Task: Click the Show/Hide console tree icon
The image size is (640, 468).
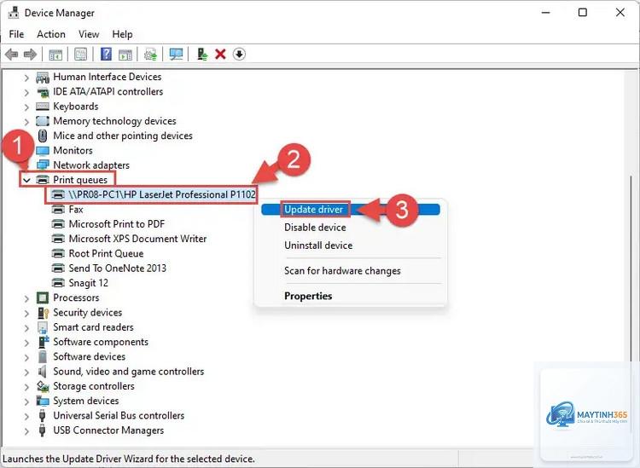Action: coord(55,54)
